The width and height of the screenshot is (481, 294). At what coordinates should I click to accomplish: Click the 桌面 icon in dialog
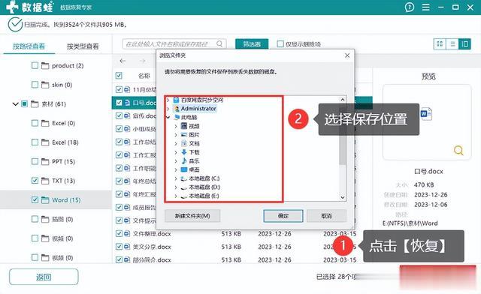click(x=184, y=169)
